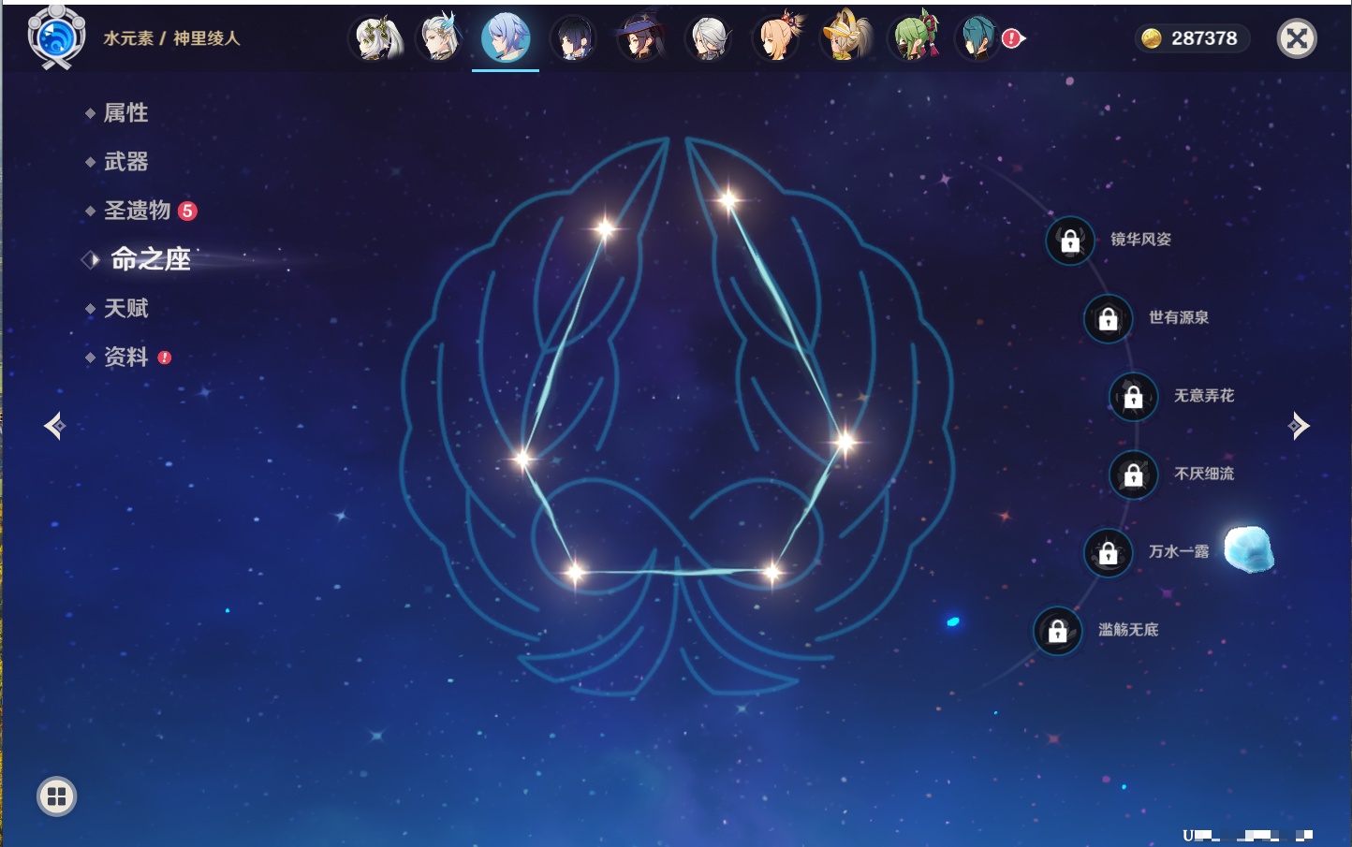The image size is (1352, 847).
Task: Click the 滥觞无底 constellation name text
Action: tap(1128, 630)
